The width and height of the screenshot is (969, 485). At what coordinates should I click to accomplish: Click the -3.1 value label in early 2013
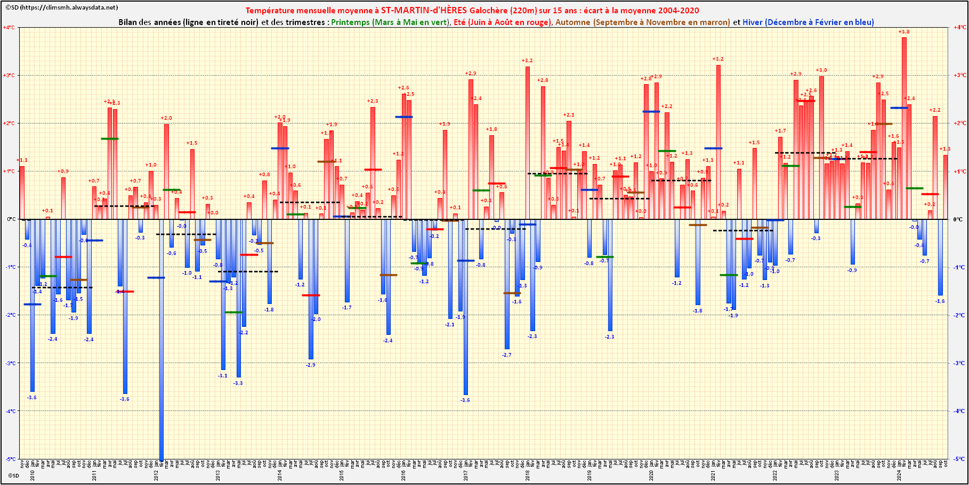point(223,375)
